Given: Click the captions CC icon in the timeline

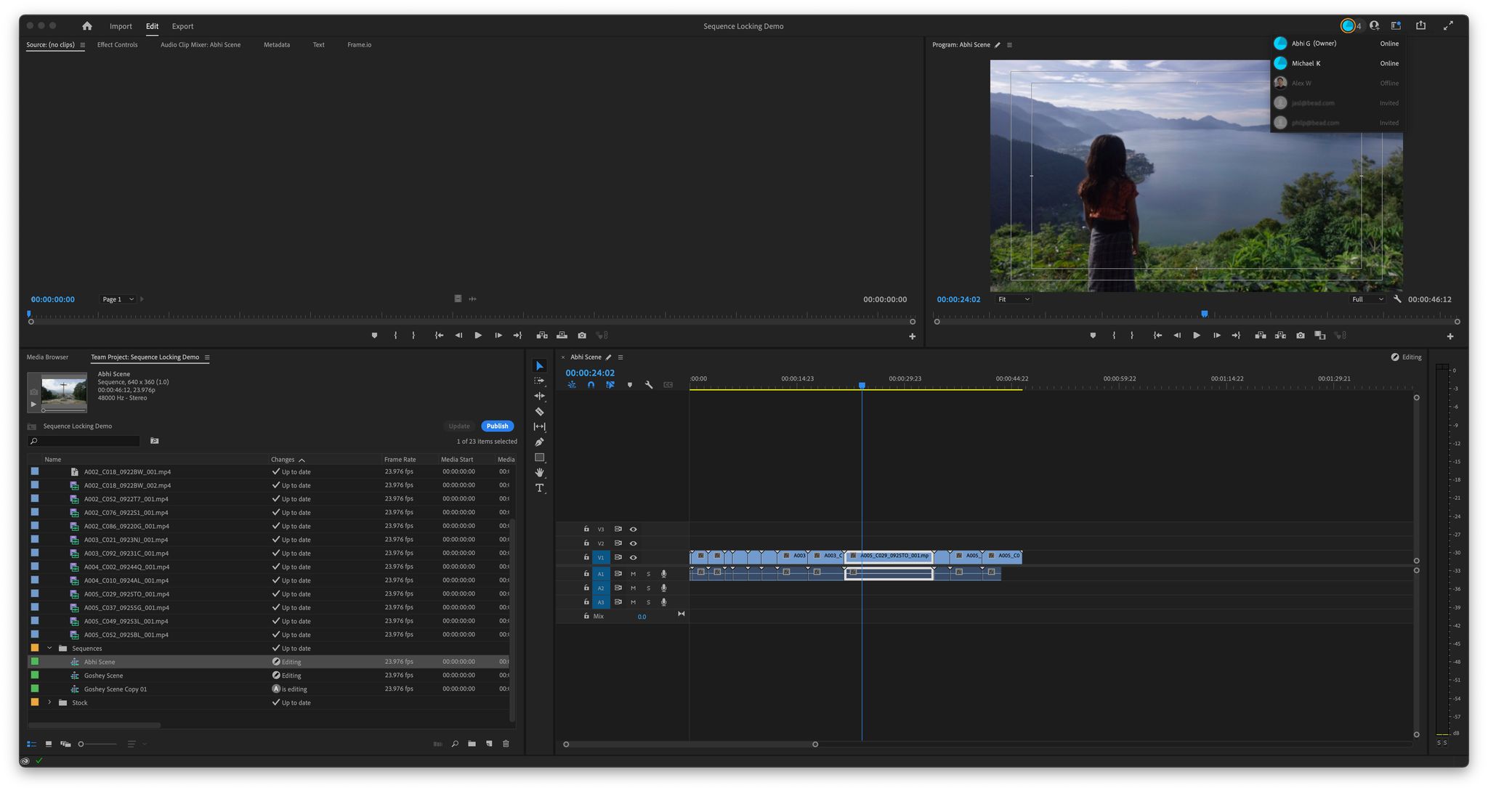Looking at the screenshot, I should [x=668, y=385].
